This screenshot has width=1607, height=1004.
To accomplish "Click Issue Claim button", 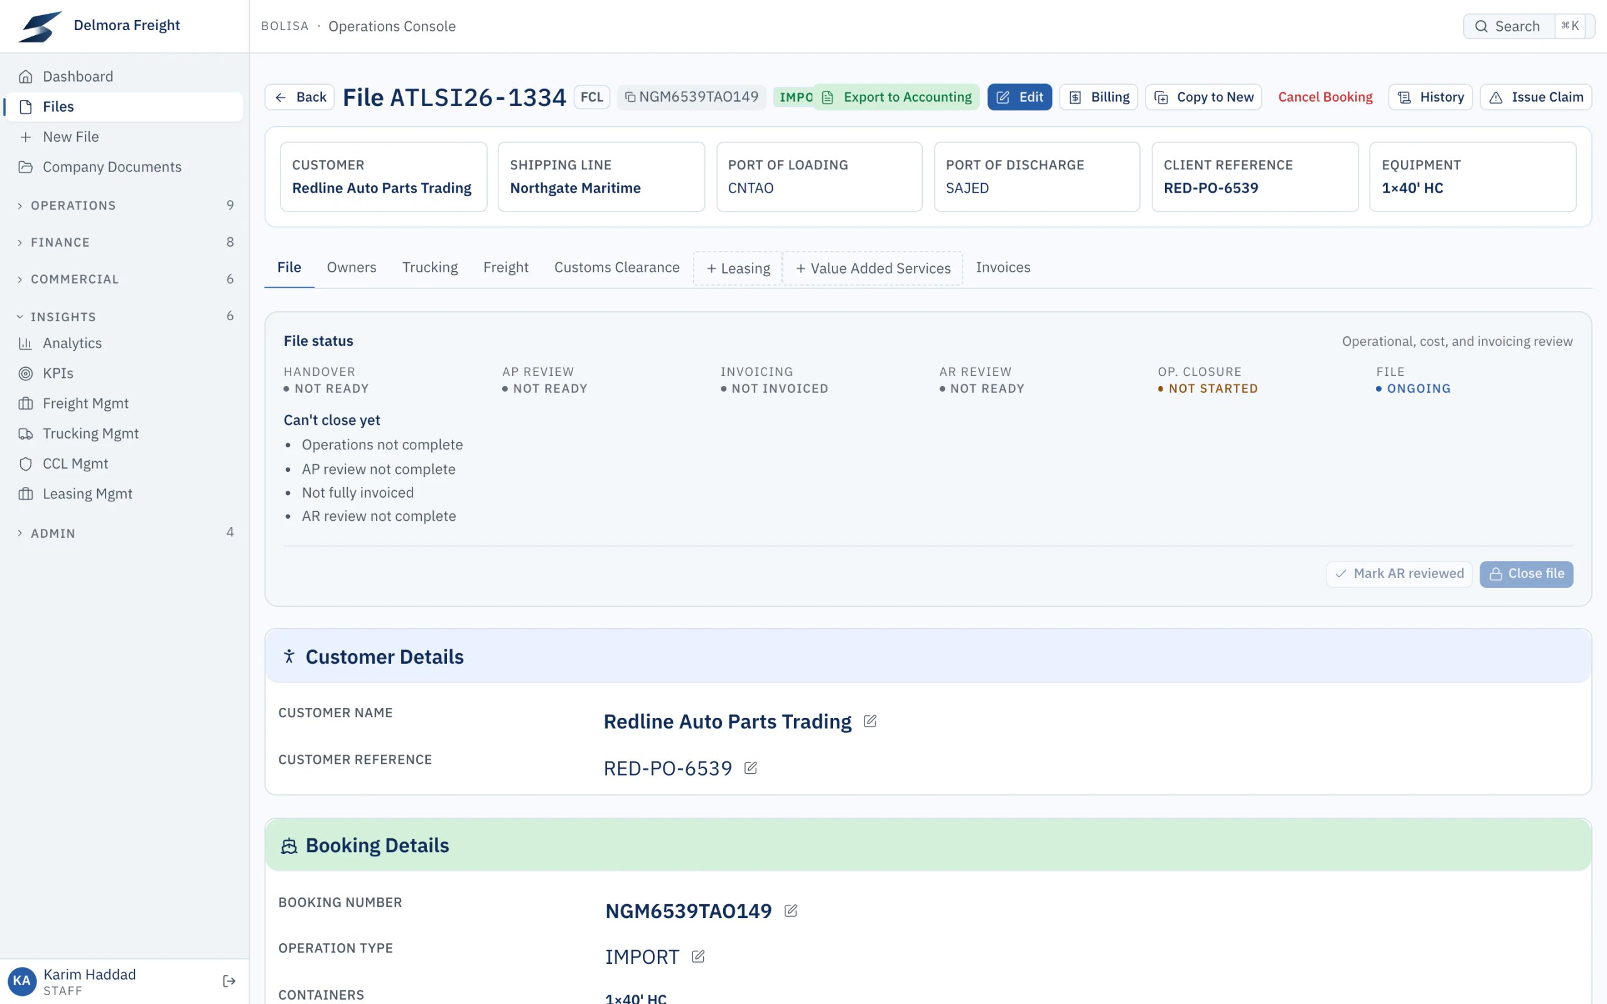I will tap(1536, 97).
